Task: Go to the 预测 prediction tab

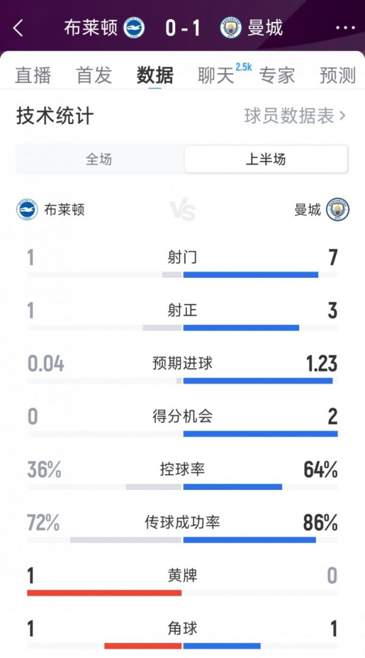Action: coord(338,74)
